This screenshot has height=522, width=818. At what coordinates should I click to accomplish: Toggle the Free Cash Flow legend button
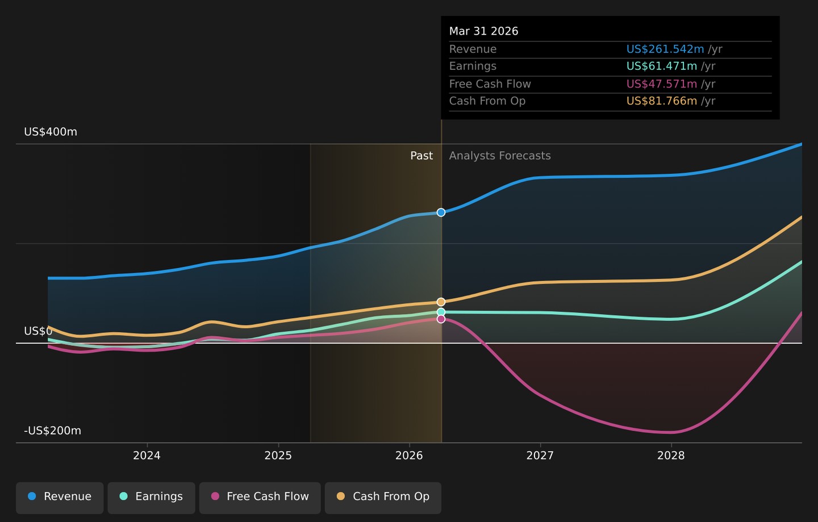pyautogui.click(x=260, y=498)
